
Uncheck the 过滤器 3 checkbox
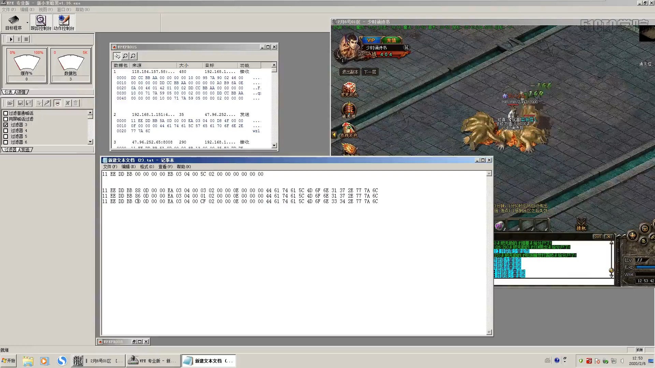tap(5, 125)
